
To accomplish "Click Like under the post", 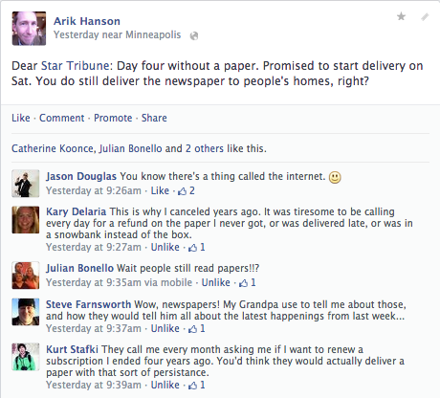I will pos(21,118).
